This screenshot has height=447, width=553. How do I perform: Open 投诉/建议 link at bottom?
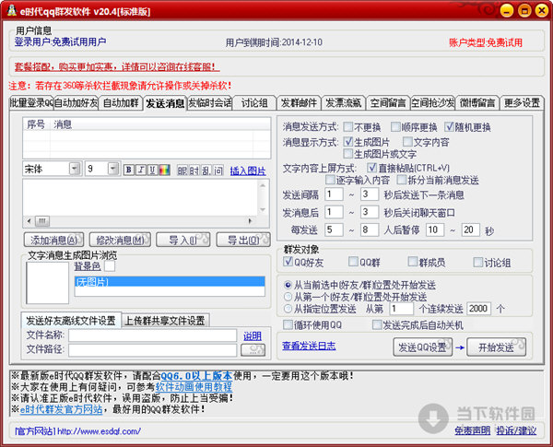tap(516, 430)
